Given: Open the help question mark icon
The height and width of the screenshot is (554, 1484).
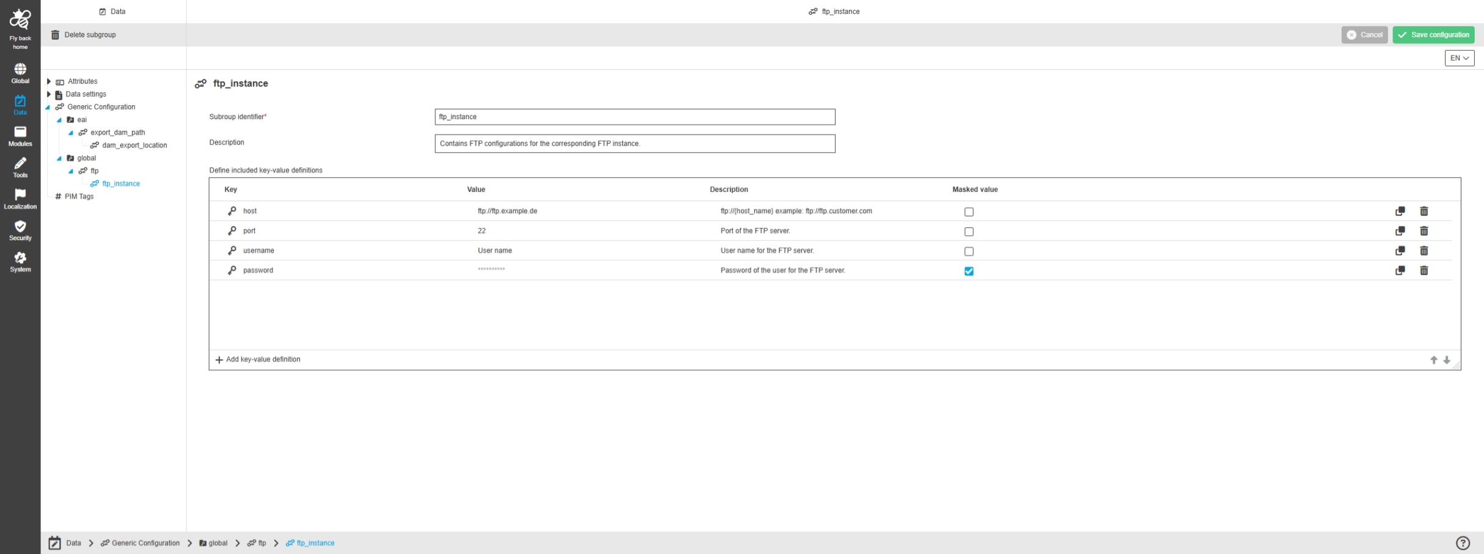Looking at the screenshot, I should pos(1462,543).
